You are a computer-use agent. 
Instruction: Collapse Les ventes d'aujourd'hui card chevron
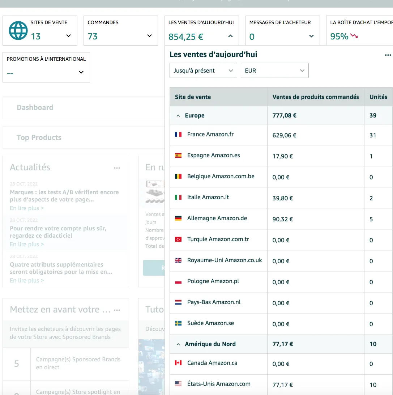click(x=230, y=36)
